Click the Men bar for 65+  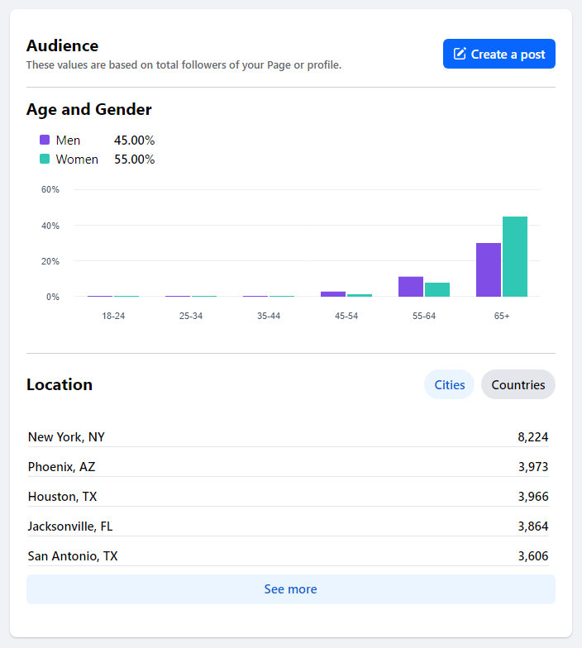tap(489, 269)
